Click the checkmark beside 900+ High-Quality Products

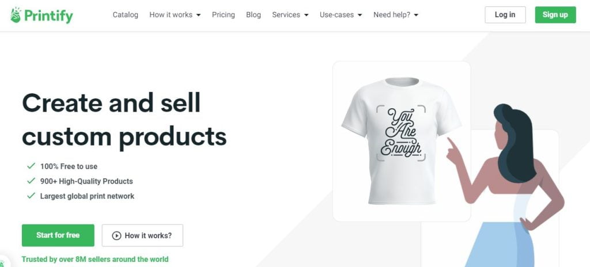pos(31,181)
